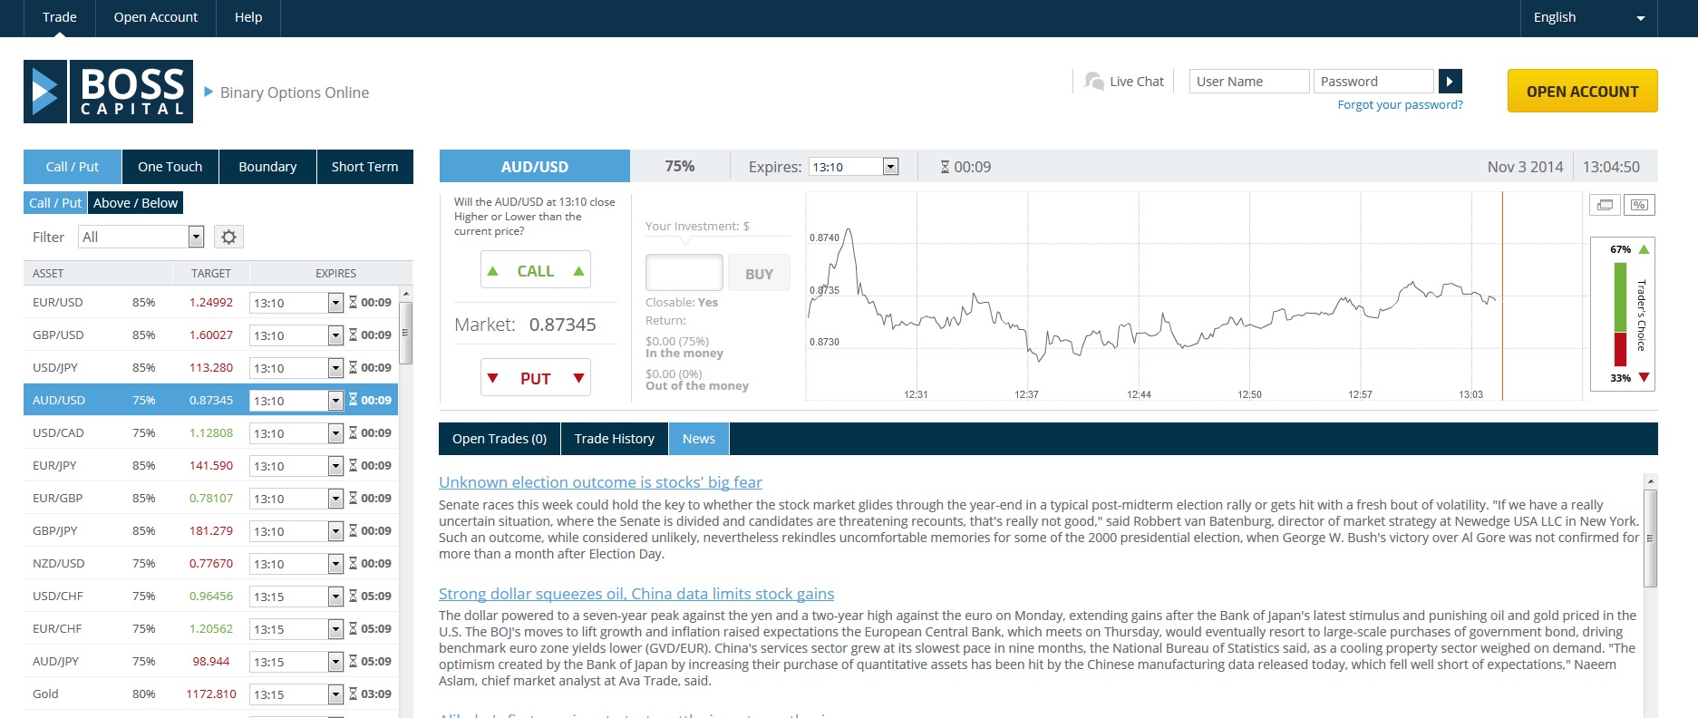1698x718 pixels.
Task: Select the Above / Below sub-tab
Action: click(x=135, y=203)
